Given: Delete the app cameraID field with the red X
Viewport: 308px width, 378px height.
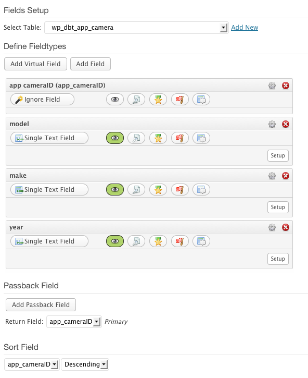Looking at the screenshot, I should pyautogui.click(x=286, y=86).
